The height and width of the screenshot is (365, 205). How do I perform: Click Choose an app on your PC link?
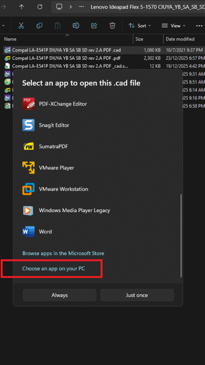53,269
